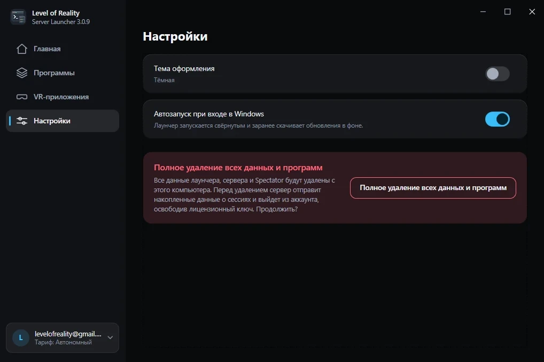Click the Тёмная theme value text
This screenshot has width=544, height=362.
[x=164, y=80]
